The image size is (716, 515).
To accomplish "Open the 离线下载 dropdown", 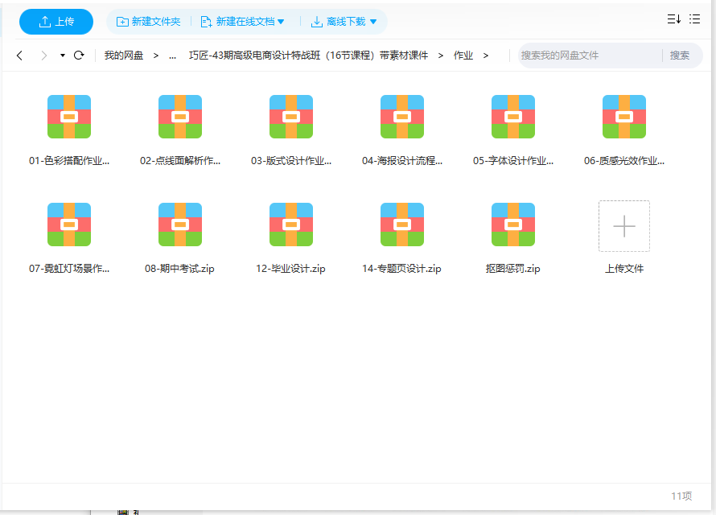I will coord(344,22).
